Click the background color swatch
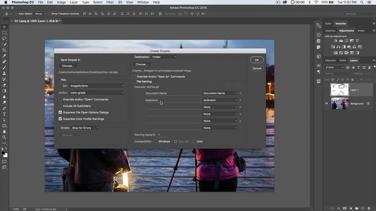This screenshot has height=211, width=376. pyautogui.click(x=6, y=156)
